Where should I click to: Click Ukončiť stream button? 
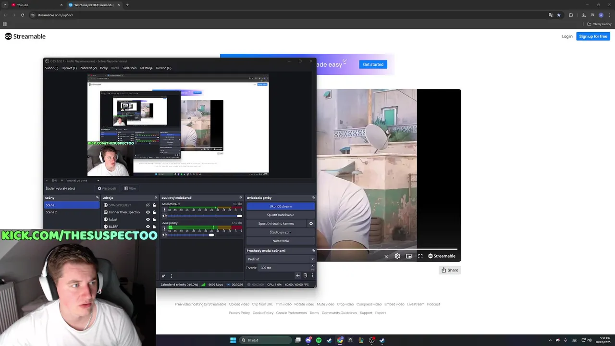281,206
